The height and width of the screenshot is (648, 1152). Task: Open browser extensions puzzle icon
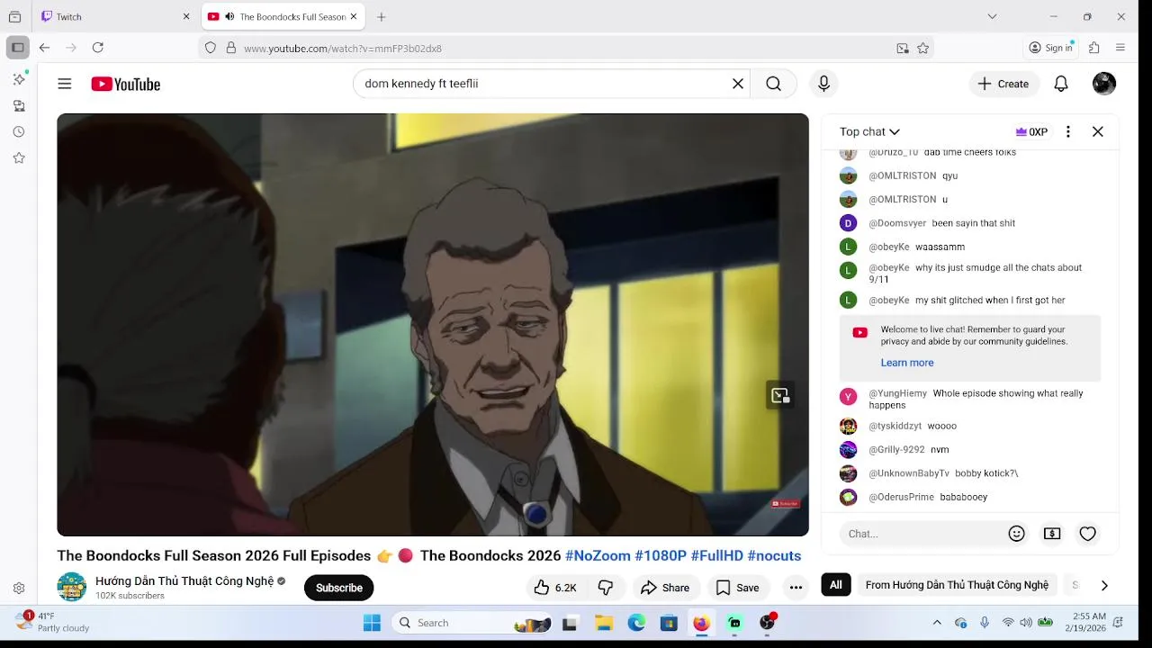(1094, 48)
